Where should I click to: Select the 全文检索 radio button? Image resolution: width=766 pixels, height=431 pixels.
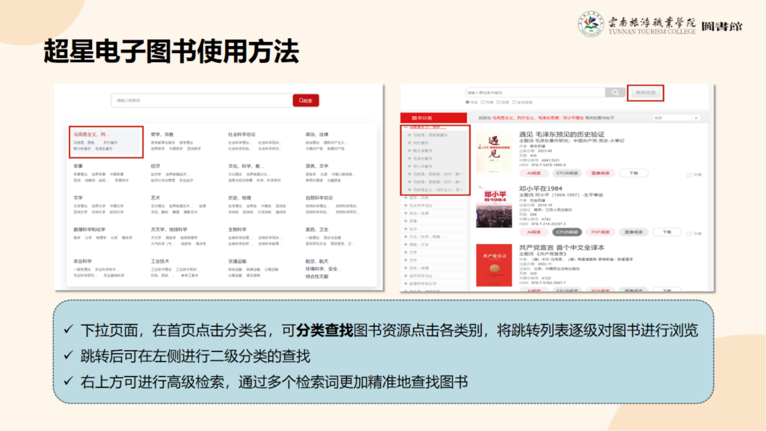pyautogui.click(x=514, y=102)
